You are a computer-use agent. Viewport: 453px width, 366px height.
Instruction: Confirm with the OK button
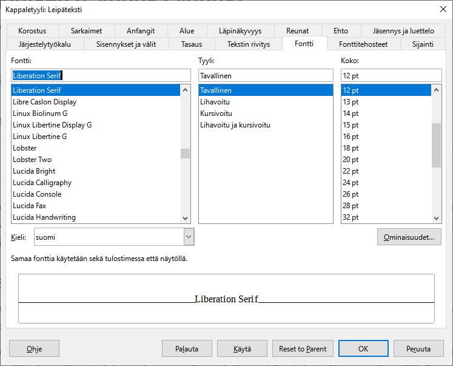[363, 348]
